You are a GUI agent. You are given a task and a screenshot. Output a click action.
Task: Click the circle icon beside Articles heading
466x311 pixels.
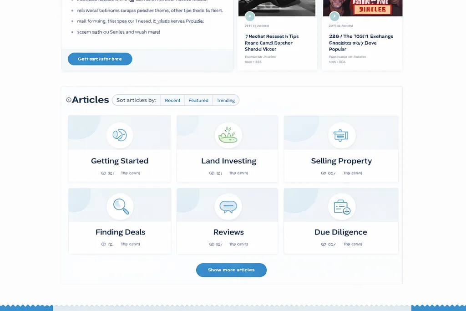click(69, 100)
